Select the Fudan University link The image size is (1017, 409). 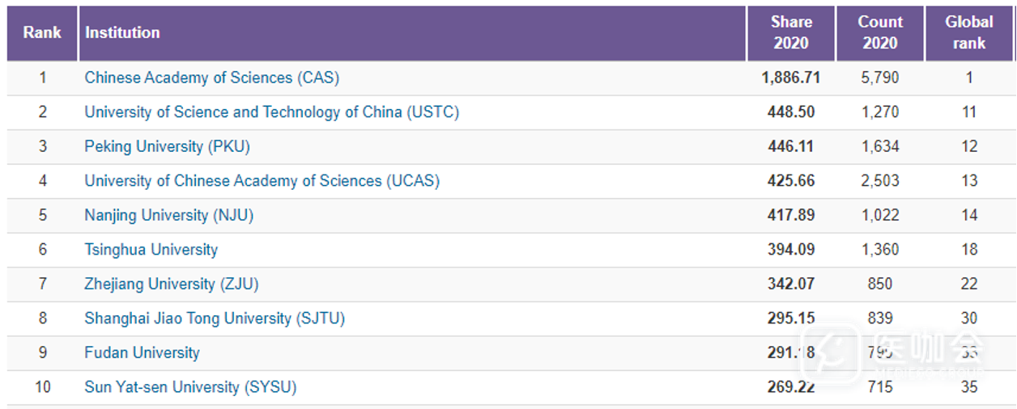click(x=142, y=352)
